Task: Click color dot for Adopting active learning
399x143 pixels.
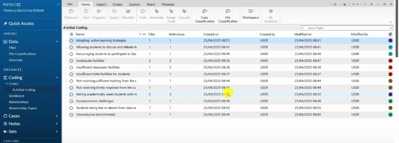Action: 390,40
